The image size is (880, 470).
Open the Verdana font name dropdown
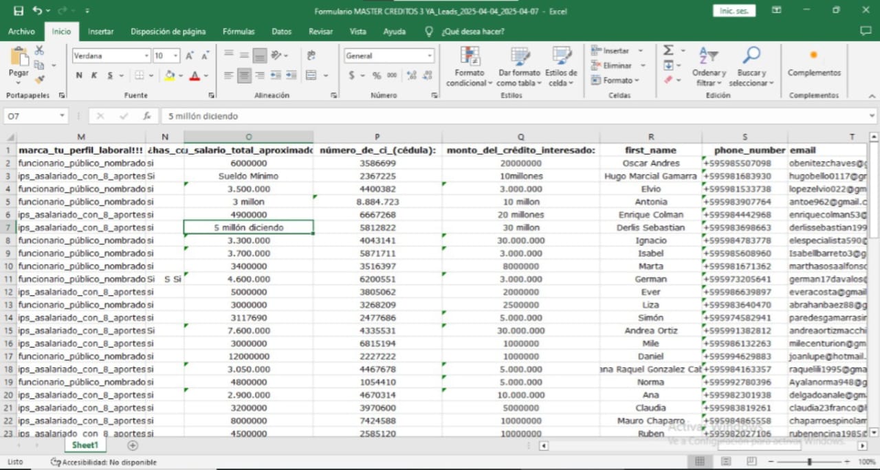point(146,56)
